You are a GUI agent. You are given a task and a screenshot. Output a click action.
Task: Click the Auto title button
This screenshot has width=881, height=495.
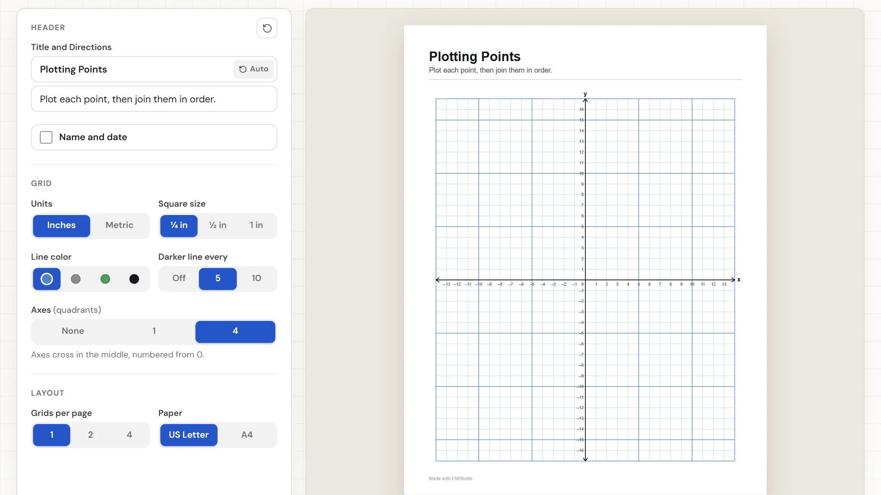click(x=254, y=69)
